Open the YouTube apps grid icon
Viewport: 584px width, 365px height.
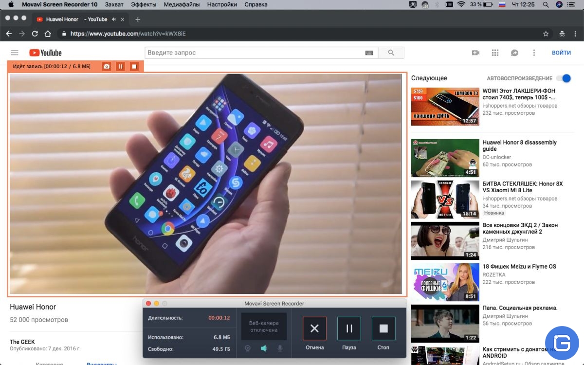[495, 53]
